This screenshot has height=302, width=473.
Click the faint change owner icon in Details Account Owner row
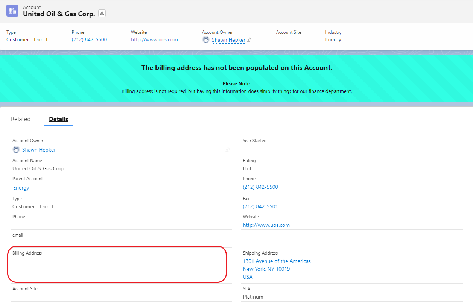(x=228, y=150)
